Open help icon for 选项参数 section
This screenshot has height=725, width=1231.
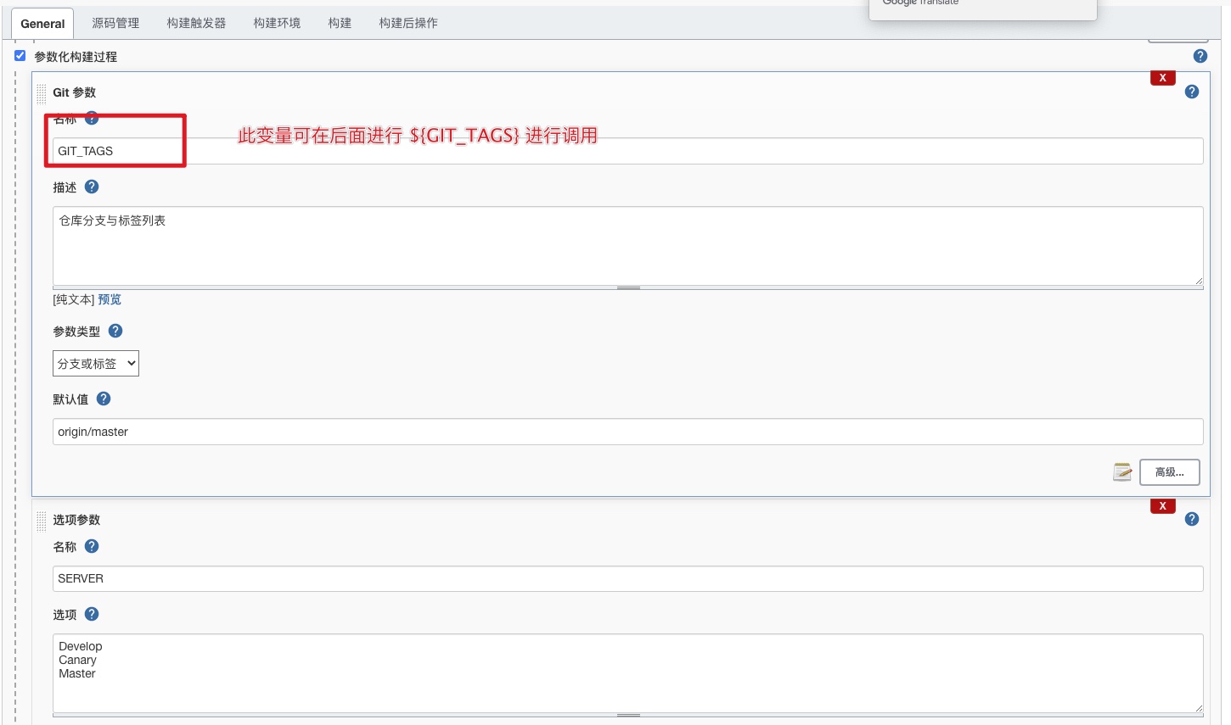pos(1191,519)
